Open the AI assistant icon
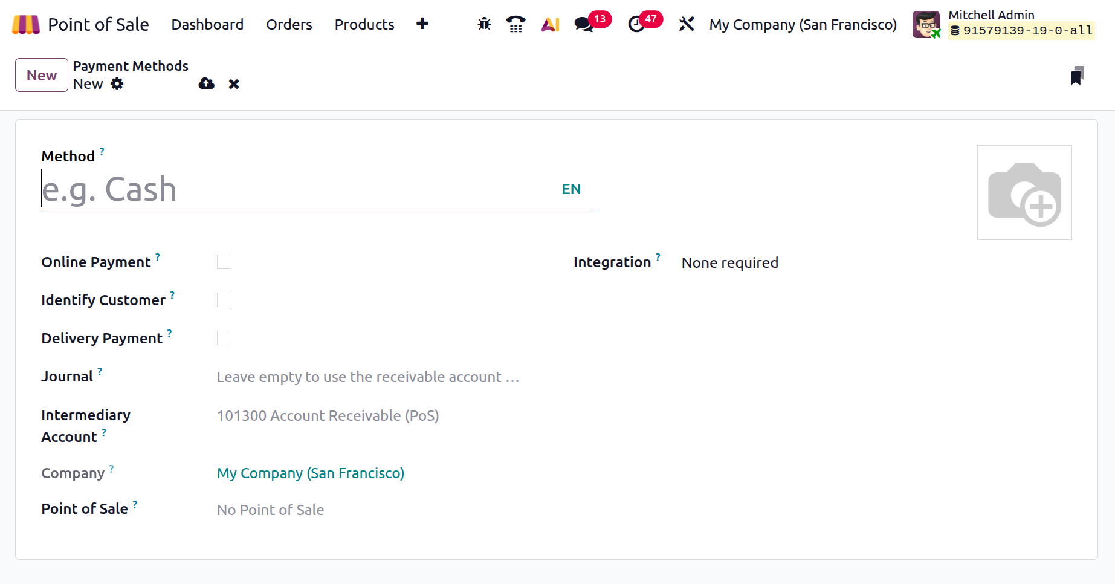 point(550,24)
